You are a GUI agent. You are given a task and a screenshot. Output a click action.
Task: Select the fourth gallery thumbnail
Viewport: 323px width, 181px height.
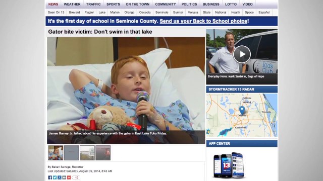click(103, 153)
